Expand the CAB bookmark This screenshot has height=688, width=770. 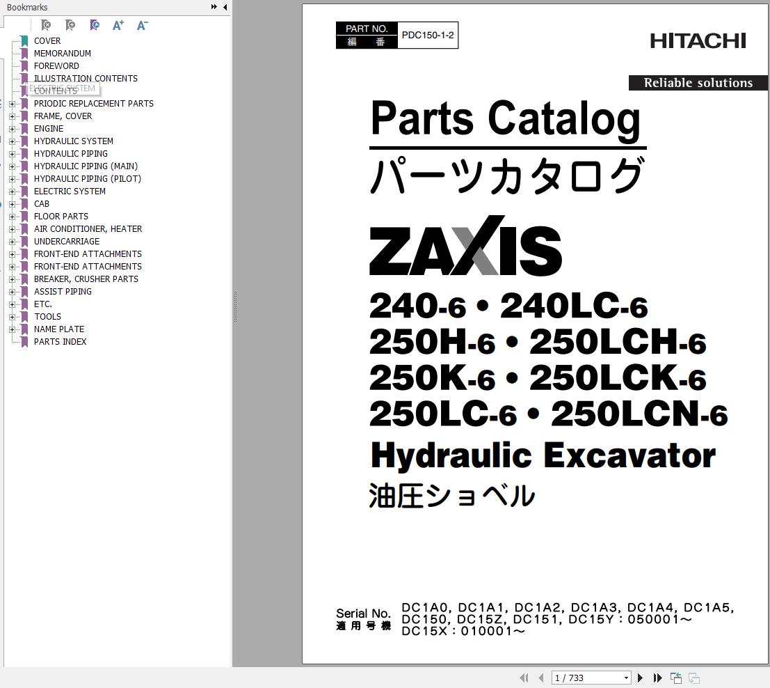click(13, 204)
